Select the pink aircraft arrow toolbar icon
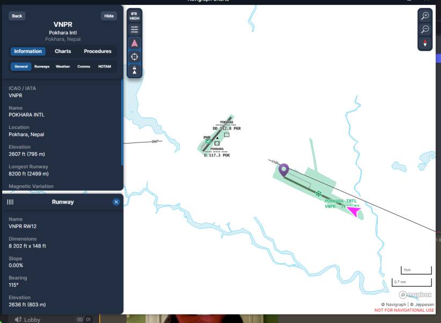The height and width of the screenshot is (323, 441). (134, 43)
